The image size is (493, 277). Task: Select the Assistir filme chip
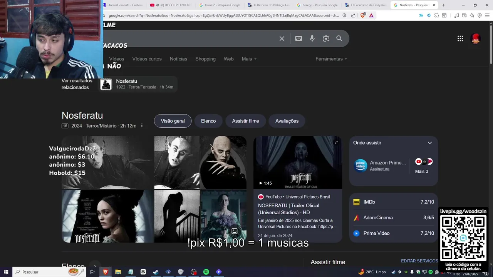tap(245, 121)
